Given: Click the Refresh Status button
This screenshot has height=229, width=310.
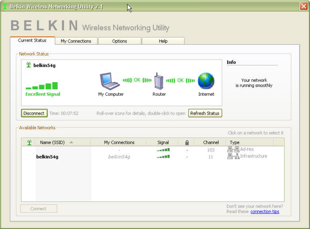Looking at the screenshot, I should click(x=205, y=113).
